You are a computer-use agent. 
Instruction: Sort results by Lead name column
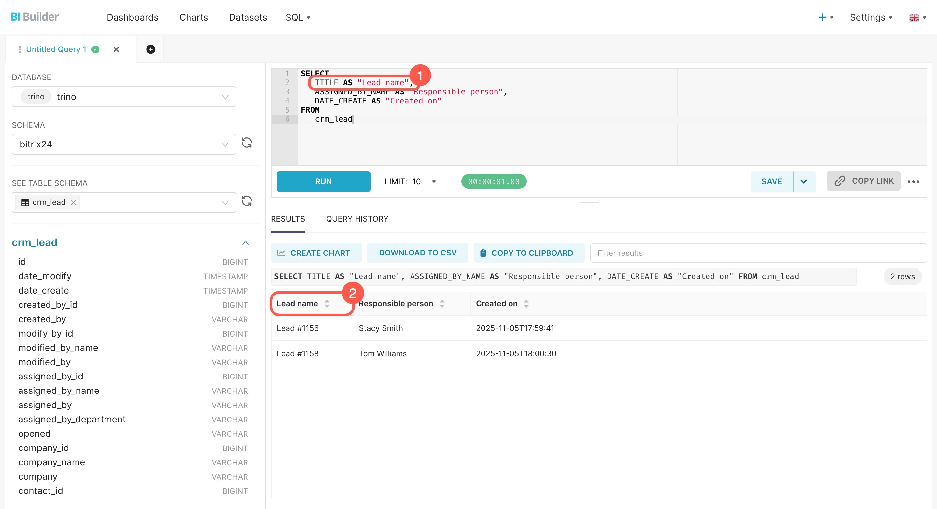(327, 304)
